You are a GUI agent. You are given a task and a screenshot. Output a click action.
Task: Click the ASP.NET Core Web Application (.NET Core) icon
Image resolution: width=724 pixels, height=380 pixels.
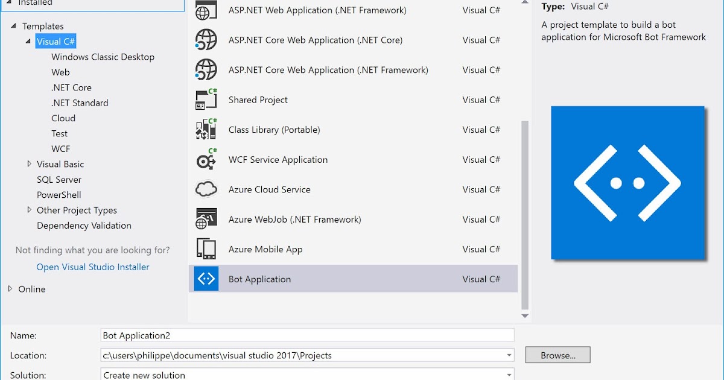point(206,40)
